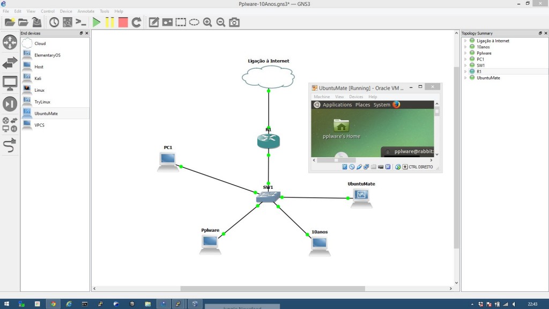This screenshot has height=309, width=549.
Task: Click the Save project toolbar icon
Action: (x=37, y=23)
